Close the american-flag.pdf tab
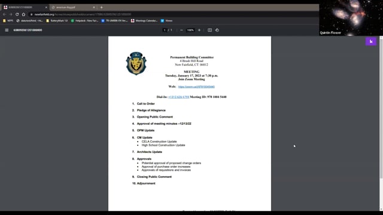 coord(94,8)
